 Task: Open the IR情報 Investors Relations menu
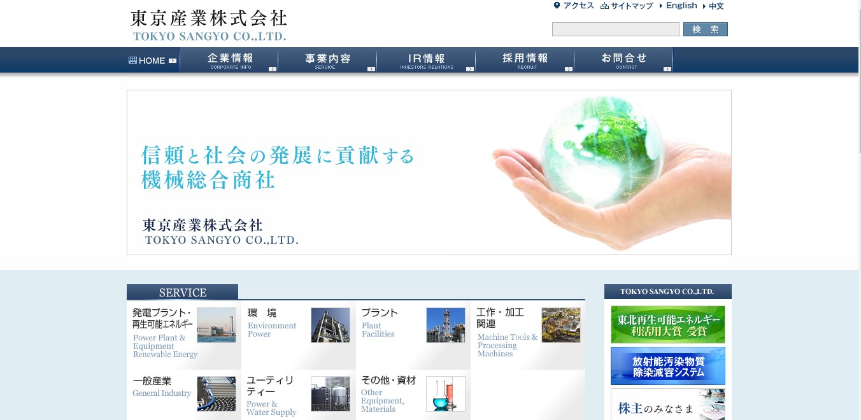click(426, 60)
